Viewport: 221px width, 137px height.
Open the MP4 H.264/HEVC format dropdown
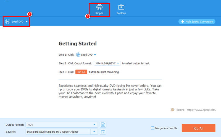107,63
